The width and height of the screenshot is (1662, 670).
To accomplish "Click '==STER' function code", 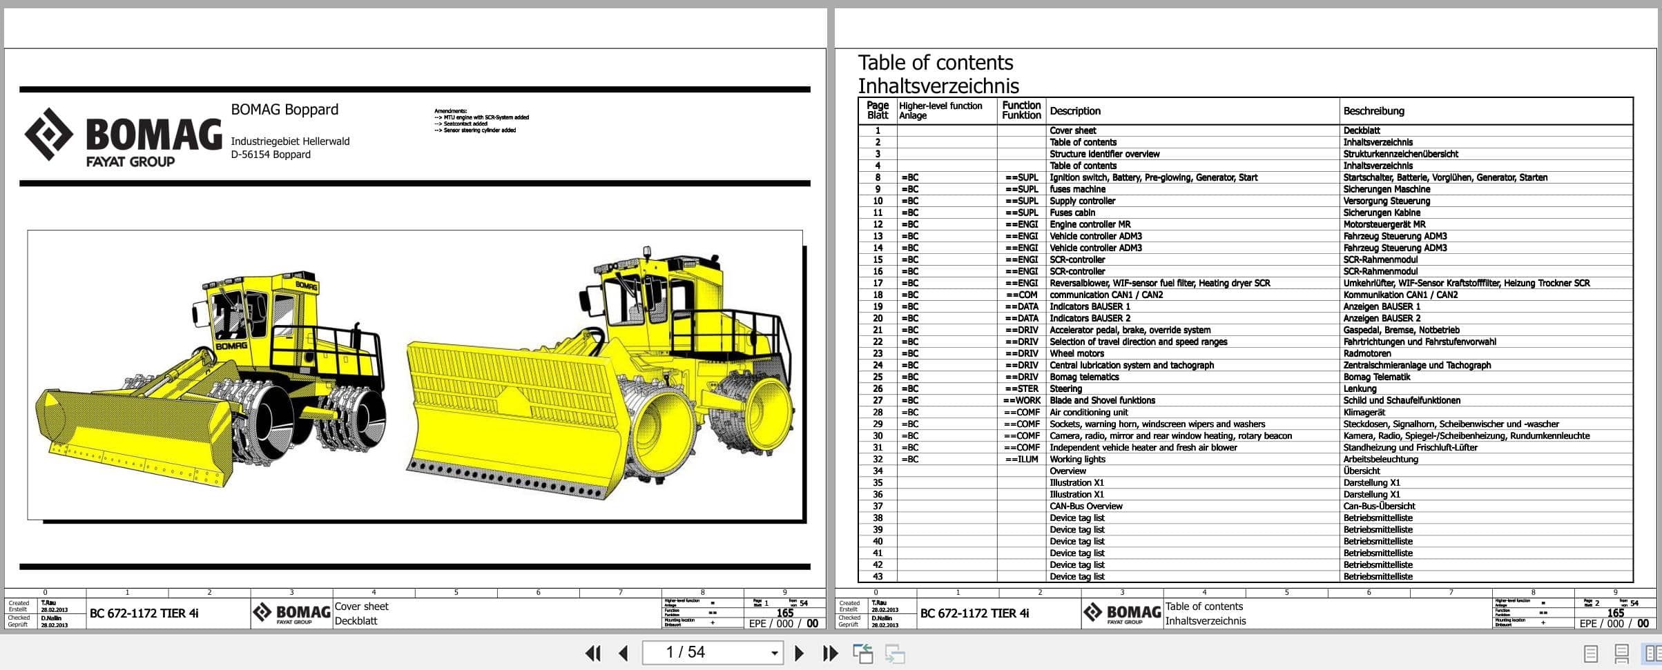I will point(1021,388).
